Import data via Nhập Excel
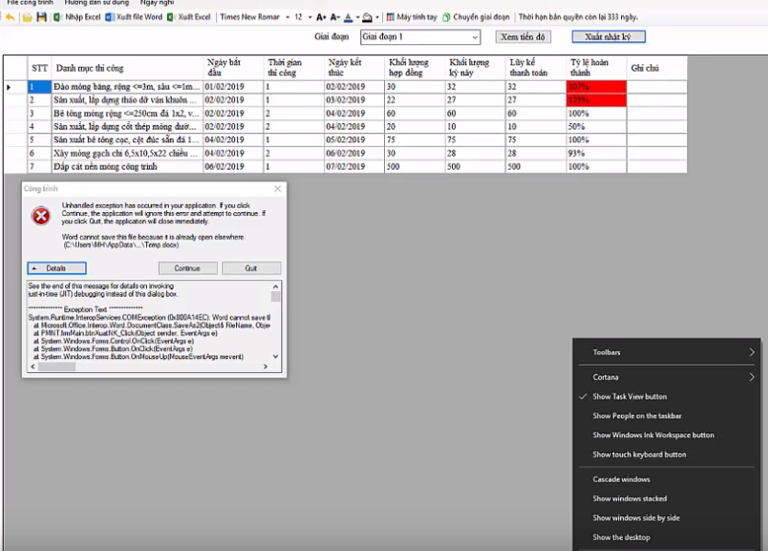The width and height of the screenshot is (768, 551). click(x=77, y=17)
